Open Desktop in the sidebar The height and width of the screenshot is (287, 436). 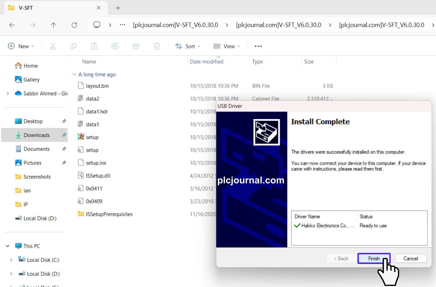tap(33, 121)
